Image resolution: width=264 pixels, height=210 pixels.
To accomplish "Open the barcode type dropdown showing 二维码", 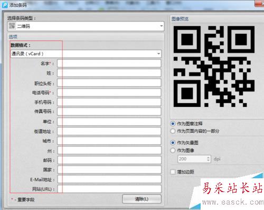I will (x=86, y=26).
